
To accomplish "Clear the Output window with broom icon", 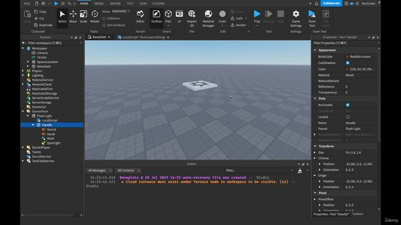I will point(299,171).
